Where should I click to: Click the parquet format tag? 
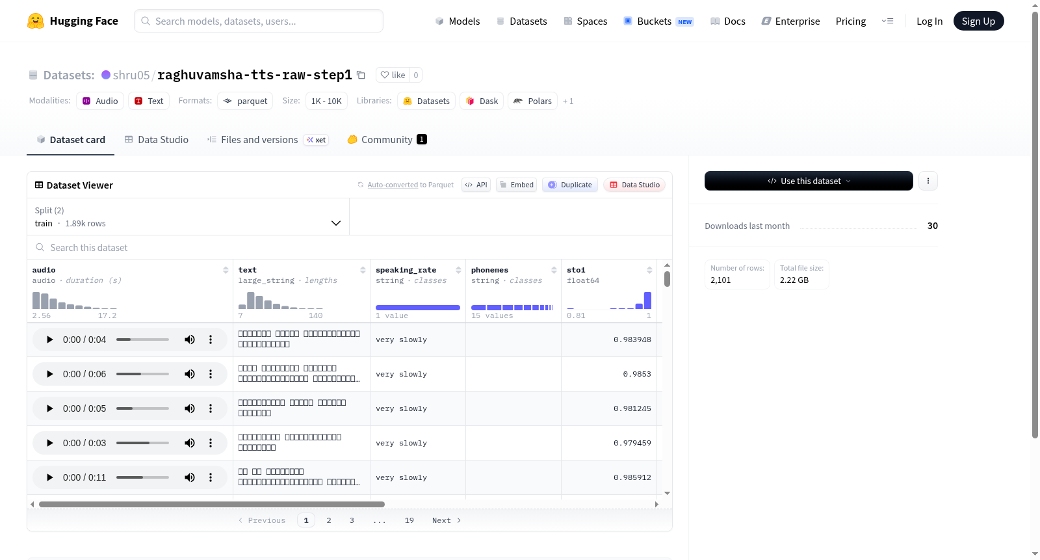245,101
